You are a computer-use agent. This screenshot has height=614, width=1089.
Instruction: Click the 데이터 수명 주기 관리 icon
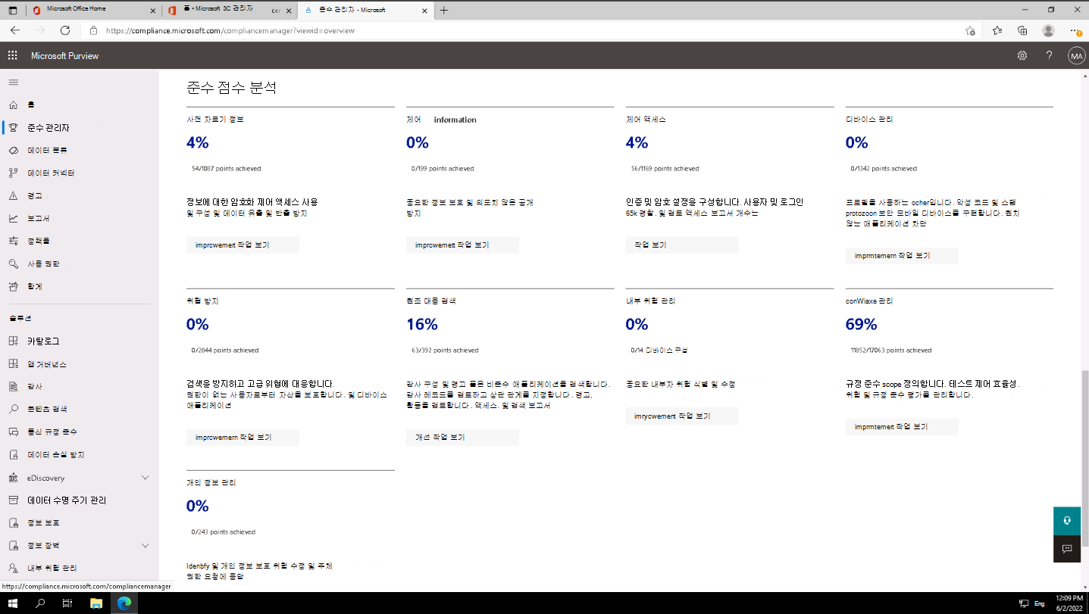[13, 500]
